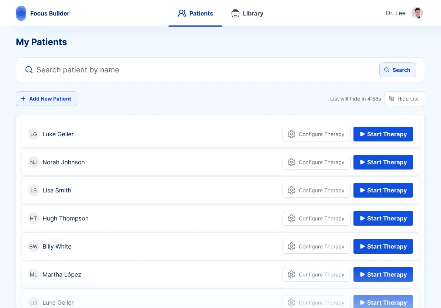Screen dimensions: 441x308
Task: Click the magnifier icon inside the search field
Action: (29, 69)
